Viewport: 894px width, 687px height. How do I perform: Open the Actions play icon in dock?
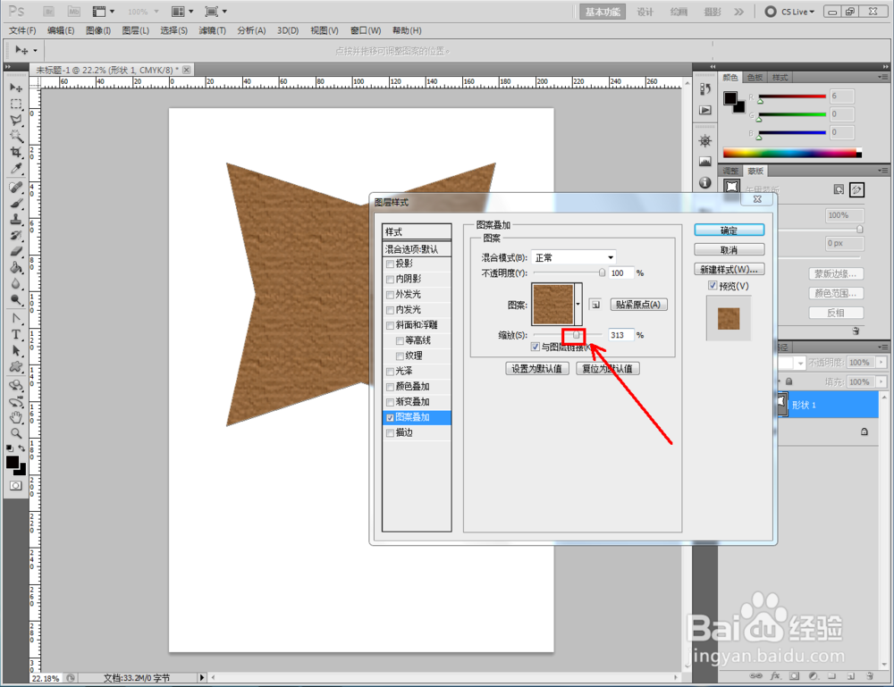pos(705,110)
